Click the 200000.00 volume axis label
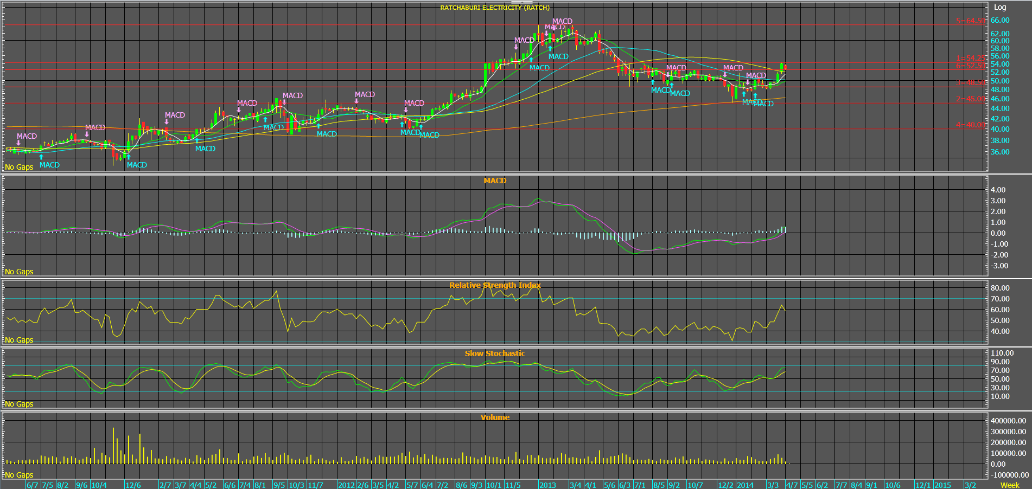Image resolution: width=1032 pixels, height=489 pixels. click(1009, 442)
